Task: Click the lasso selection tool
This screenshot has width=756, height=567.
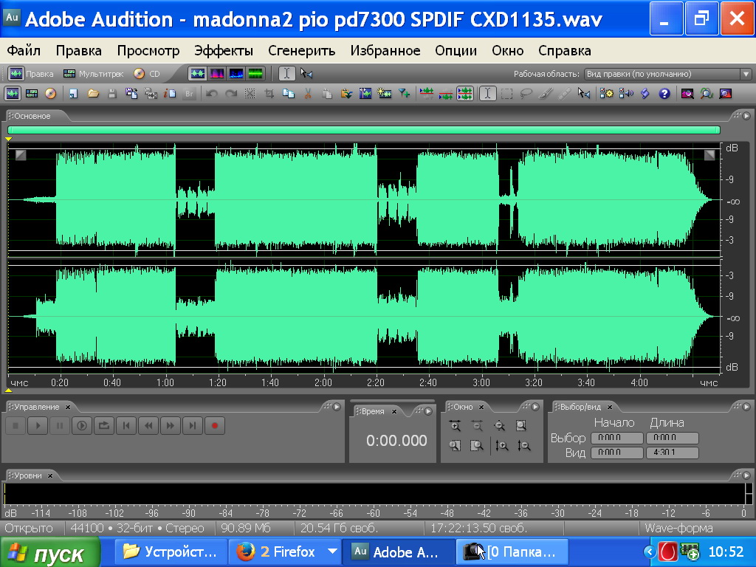Action: [526, 94]
